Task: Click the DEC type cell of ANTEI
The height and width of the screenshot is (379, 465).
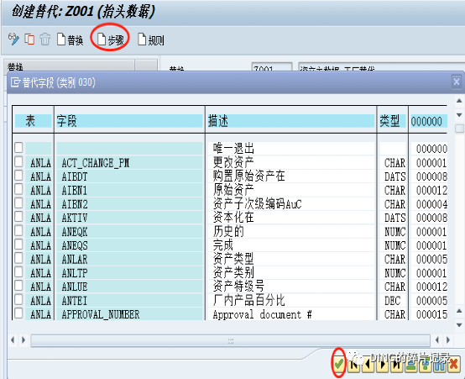Action: pyautogui.click(x=392, y=301)
